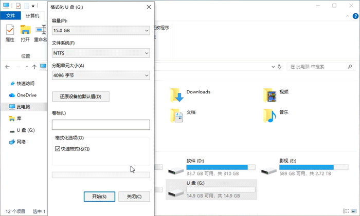
Task: Switch to large icons view in status bar
Action: coord(354,211)
